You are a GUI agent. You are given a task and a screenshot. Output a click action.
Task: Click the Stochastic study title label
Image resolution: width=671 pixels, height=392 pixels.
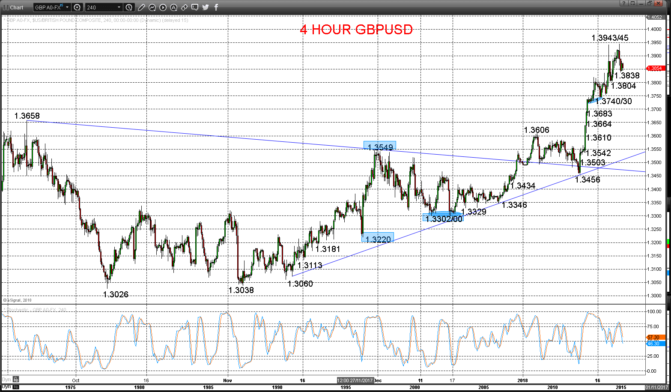tap(35, 310)
